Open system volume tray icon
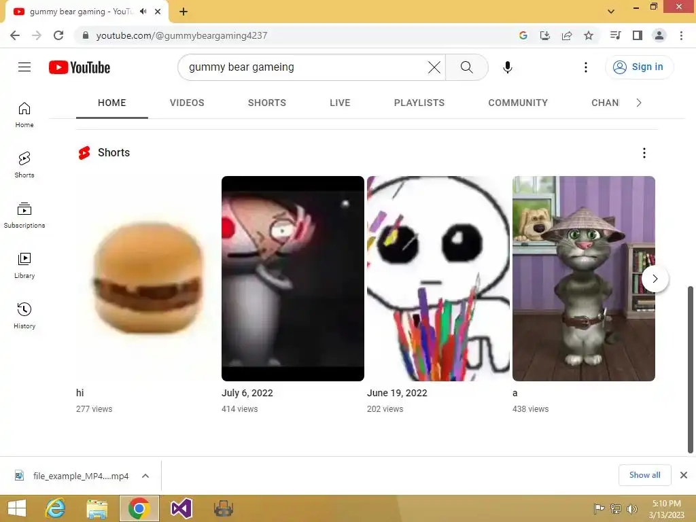The height and width of the screenshot is (522, 696). pyautogui.click(x=631, y=508)
